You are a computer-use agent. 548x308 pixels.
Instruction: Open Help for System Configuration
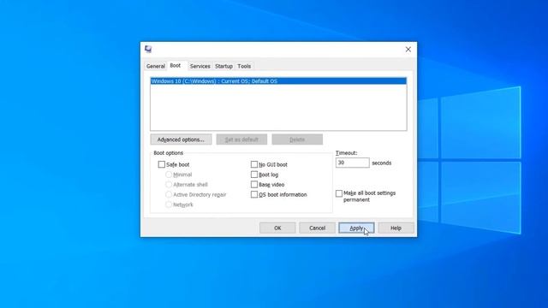tap(396, 228)
